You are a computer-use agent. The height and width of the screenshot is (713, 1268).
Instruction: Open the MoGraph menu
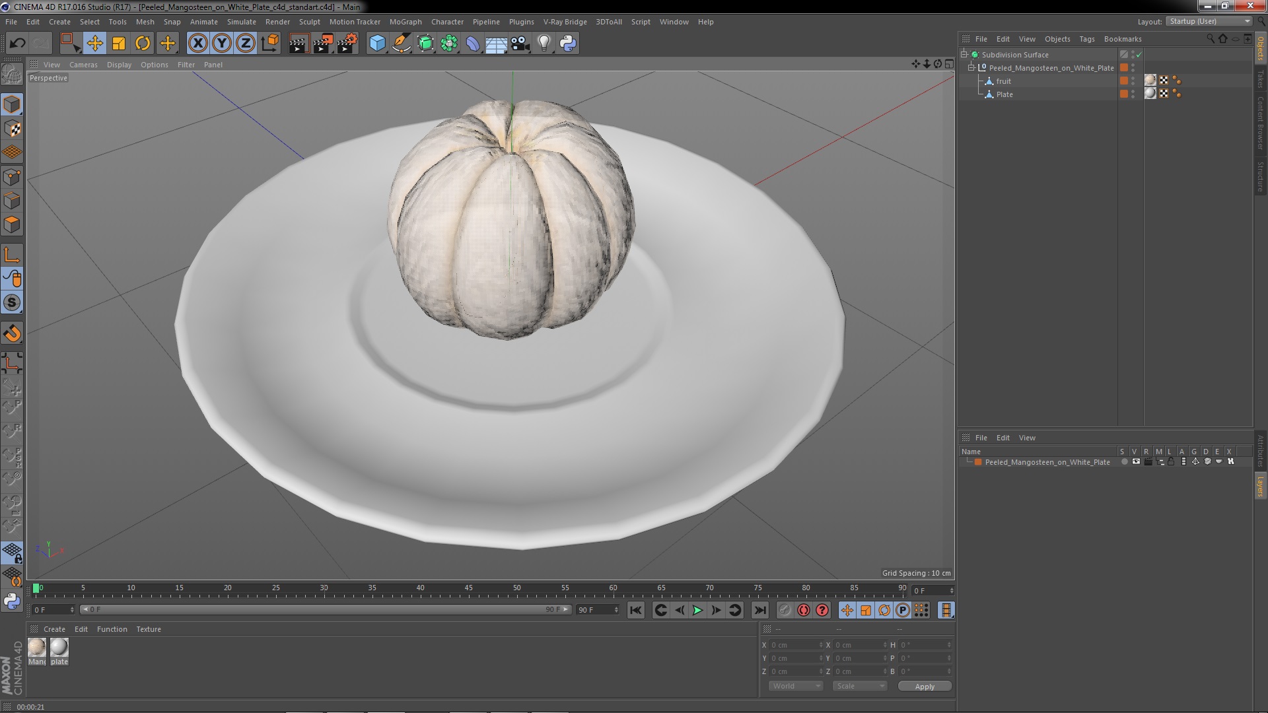point(405,22)
